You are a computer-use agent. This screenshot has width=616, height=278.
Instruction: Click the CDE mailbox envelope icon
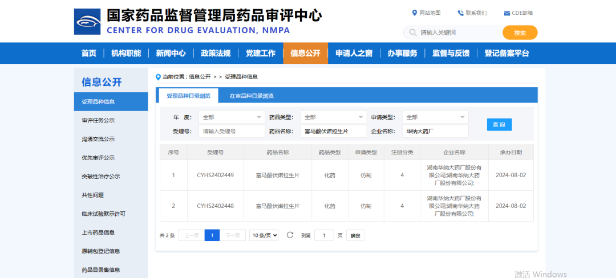[507, 13]
